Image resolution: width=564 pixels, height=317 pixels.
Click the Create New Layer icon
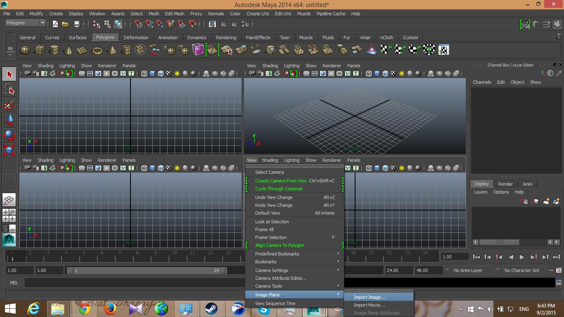click(546, 201)
